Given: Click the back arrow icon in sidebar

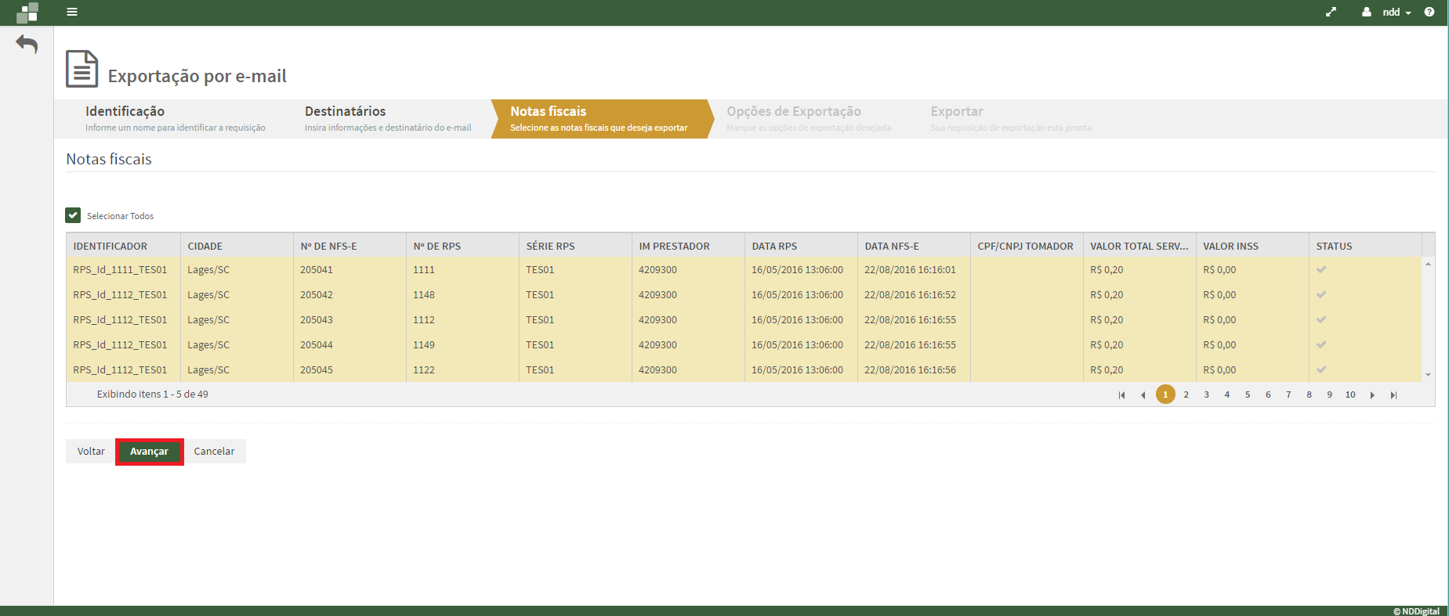Looking at the screenshot, I should (x=27, y=45).
